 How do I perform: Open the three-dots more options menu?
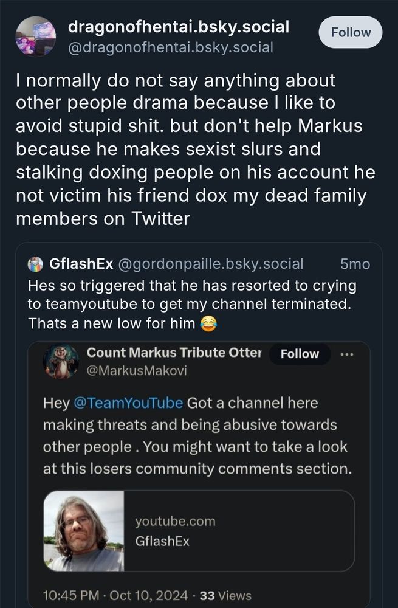tap(348, 354)
